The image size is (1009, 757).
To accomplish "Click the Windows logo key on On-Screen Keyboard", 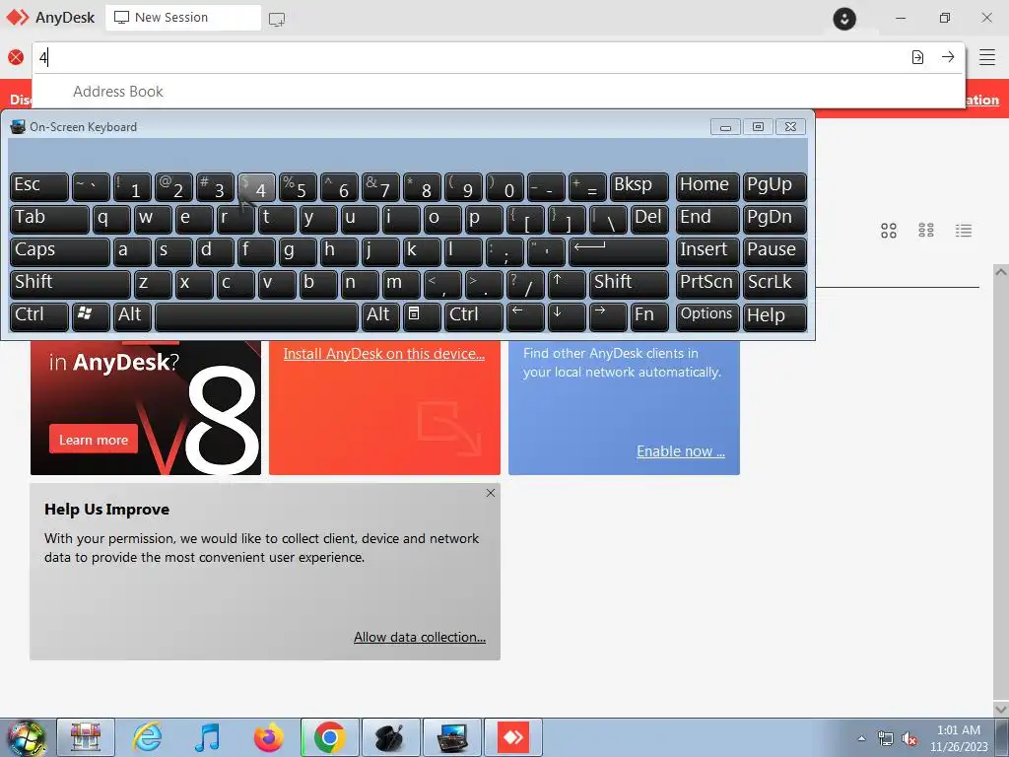I will tap(91, 316).
